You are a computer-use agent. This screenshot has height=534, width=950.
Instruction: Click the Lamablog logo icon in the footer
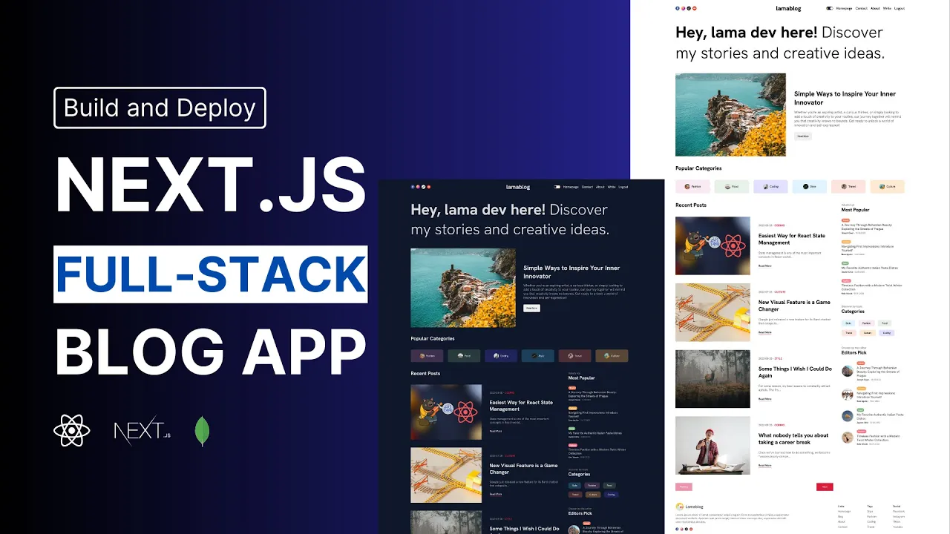[680, 507]
